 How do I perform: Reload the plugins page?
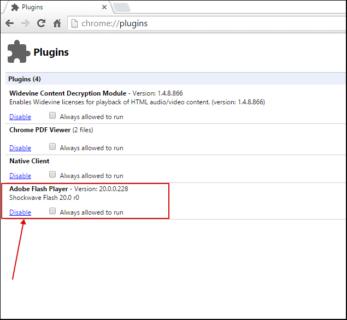(41, 23)
